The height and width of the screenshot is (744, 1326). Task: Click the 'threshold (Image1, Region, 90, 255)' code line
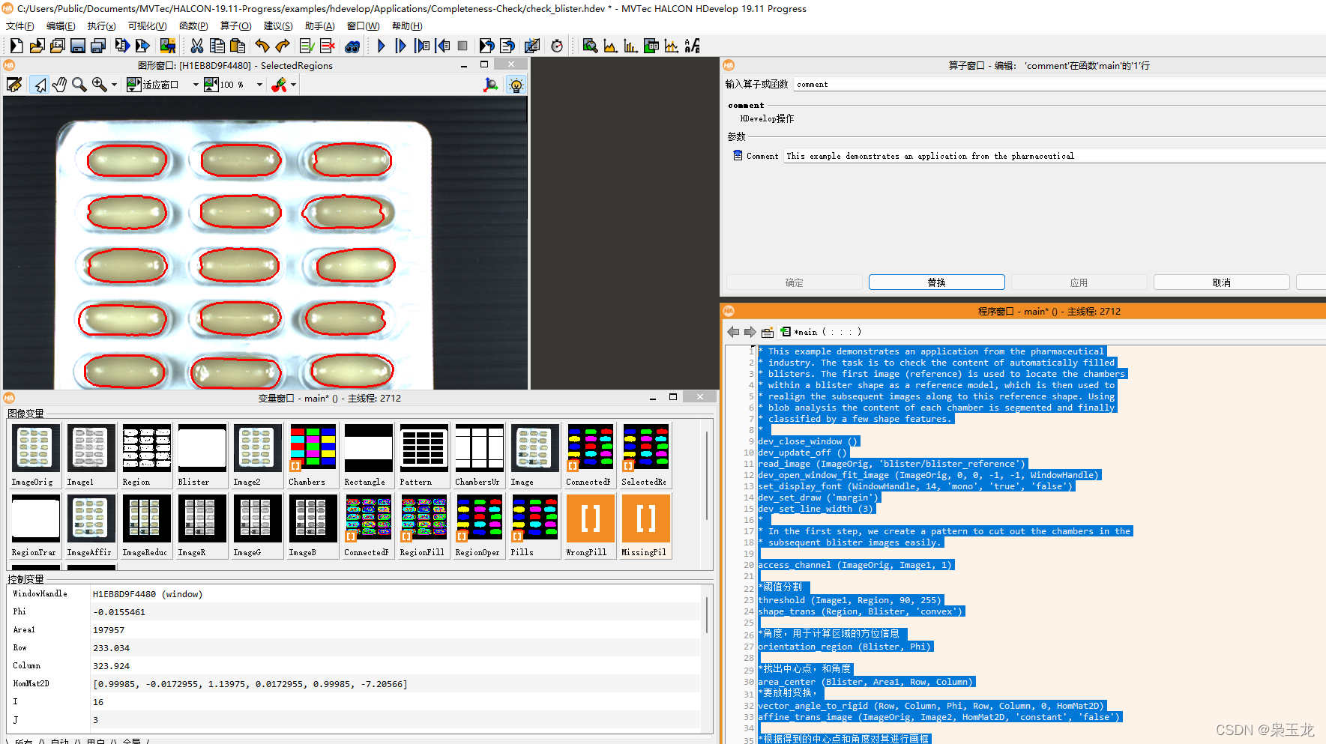click(x=850, y=600)
